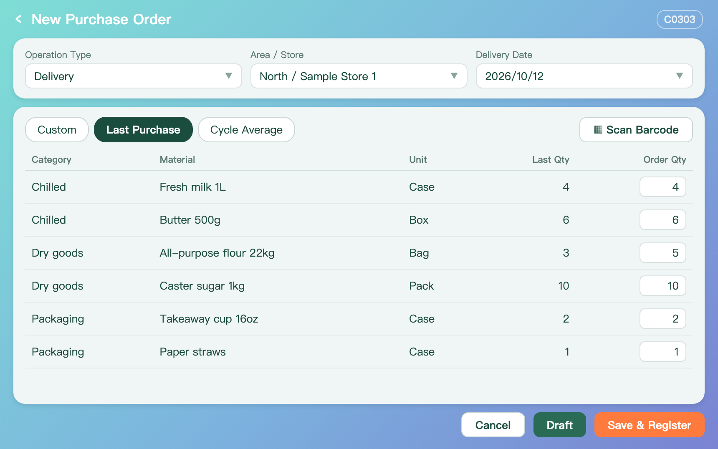Image resolution: width=718 pixels, height=449 pixels.
Task: Select the Fresh milk 1L material name
Action: point(193,187)
